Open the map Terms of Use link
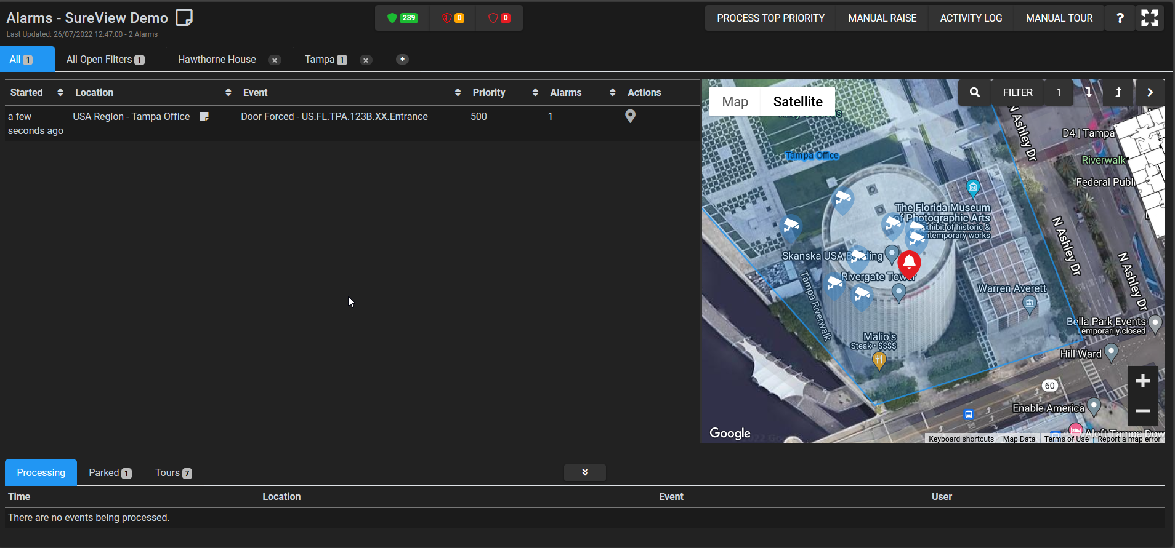Viewport: 1175px width, 548px height. (x=1066, y=439)
